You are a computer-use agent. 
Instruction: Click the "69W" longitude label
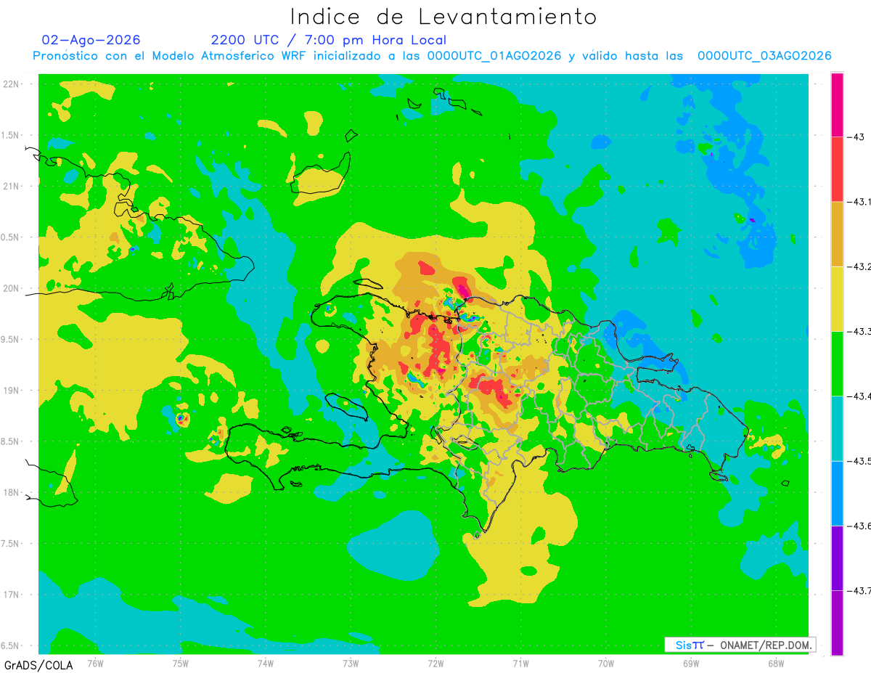coord(691,663)
